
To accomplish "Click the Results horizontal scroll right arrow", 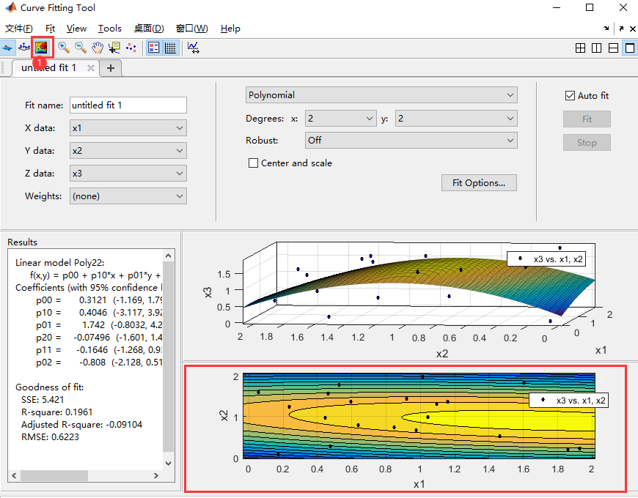I will pos(156,475).
